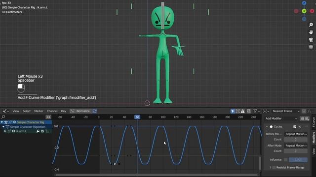Toggle lock icon on ik.arm.L channel

(x=47, y=131)
